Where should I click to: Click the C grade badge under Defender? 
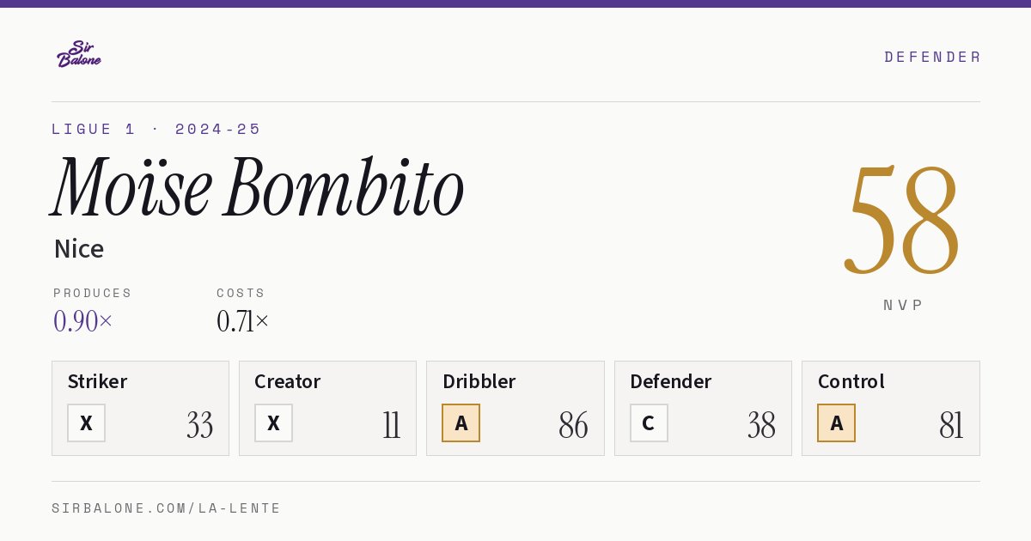[649, 422]
